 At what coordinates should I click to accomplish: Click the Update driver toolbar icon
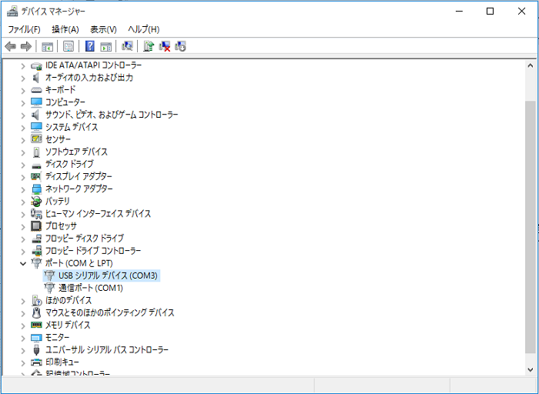click(x=149, y=46)
